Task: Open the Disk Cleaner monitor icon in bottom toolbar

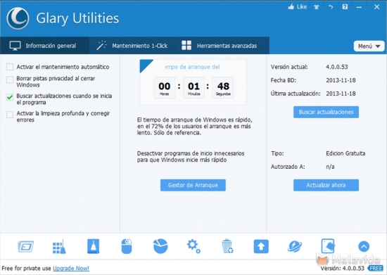Action: click(25, 246)
